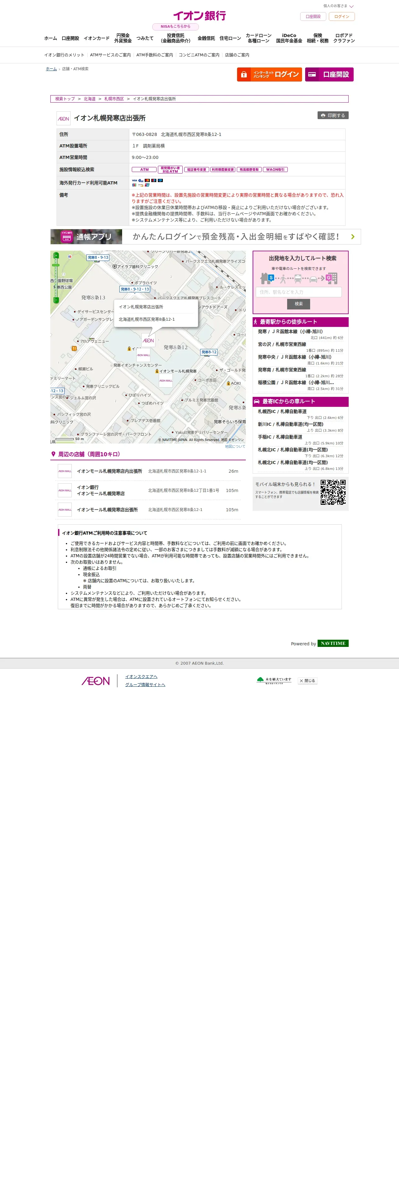Viewport: 399px width, 1198px height.
Task: Click the 利用限度額変更 tag
Action: tap(223, 170)
